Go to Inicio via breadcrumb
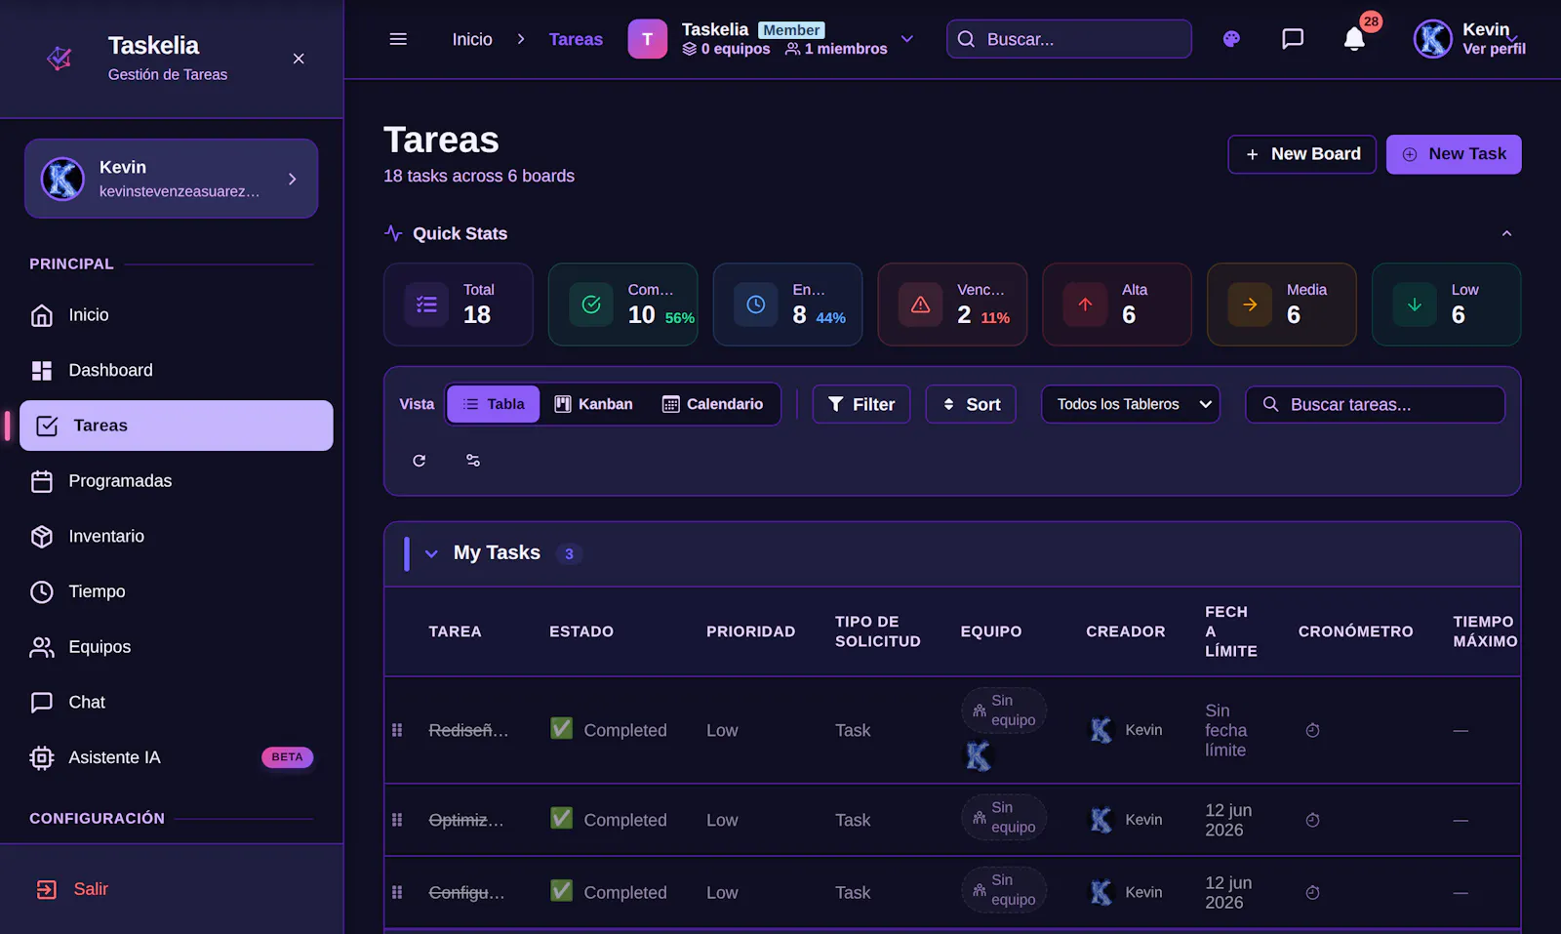 click(x=472, y=39)
